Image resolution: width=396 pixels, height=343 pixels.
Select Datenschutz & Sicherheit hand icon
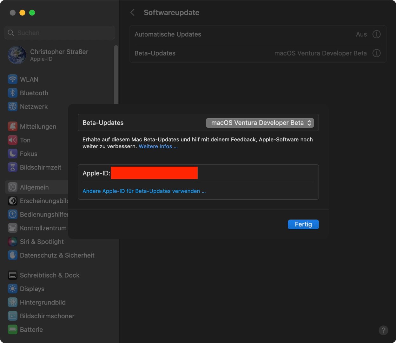(x=13, y=255)
